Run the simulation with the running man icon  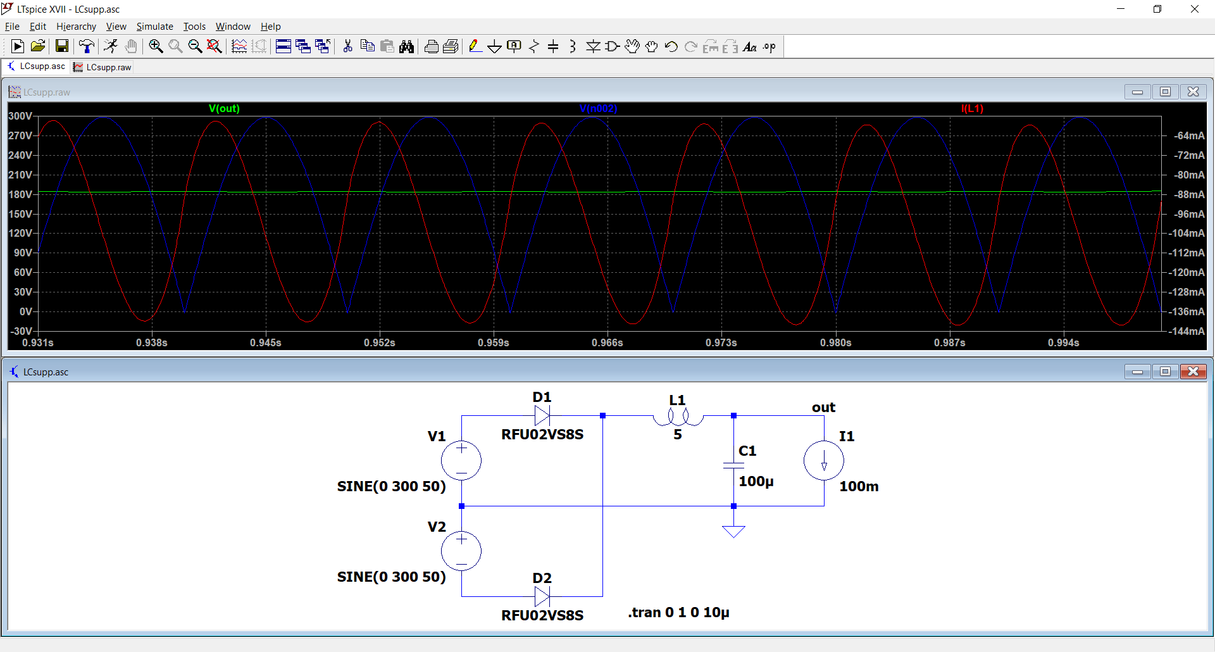click(x=111, y=46)
